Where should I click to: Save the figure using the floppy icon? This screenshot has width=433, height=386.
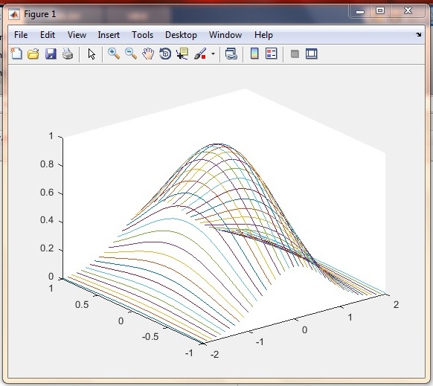(51, 54)
